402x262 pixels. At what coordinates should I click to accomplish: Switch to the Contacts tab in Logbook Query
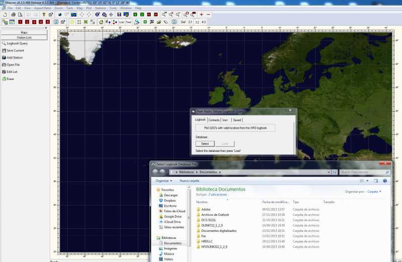214,120
